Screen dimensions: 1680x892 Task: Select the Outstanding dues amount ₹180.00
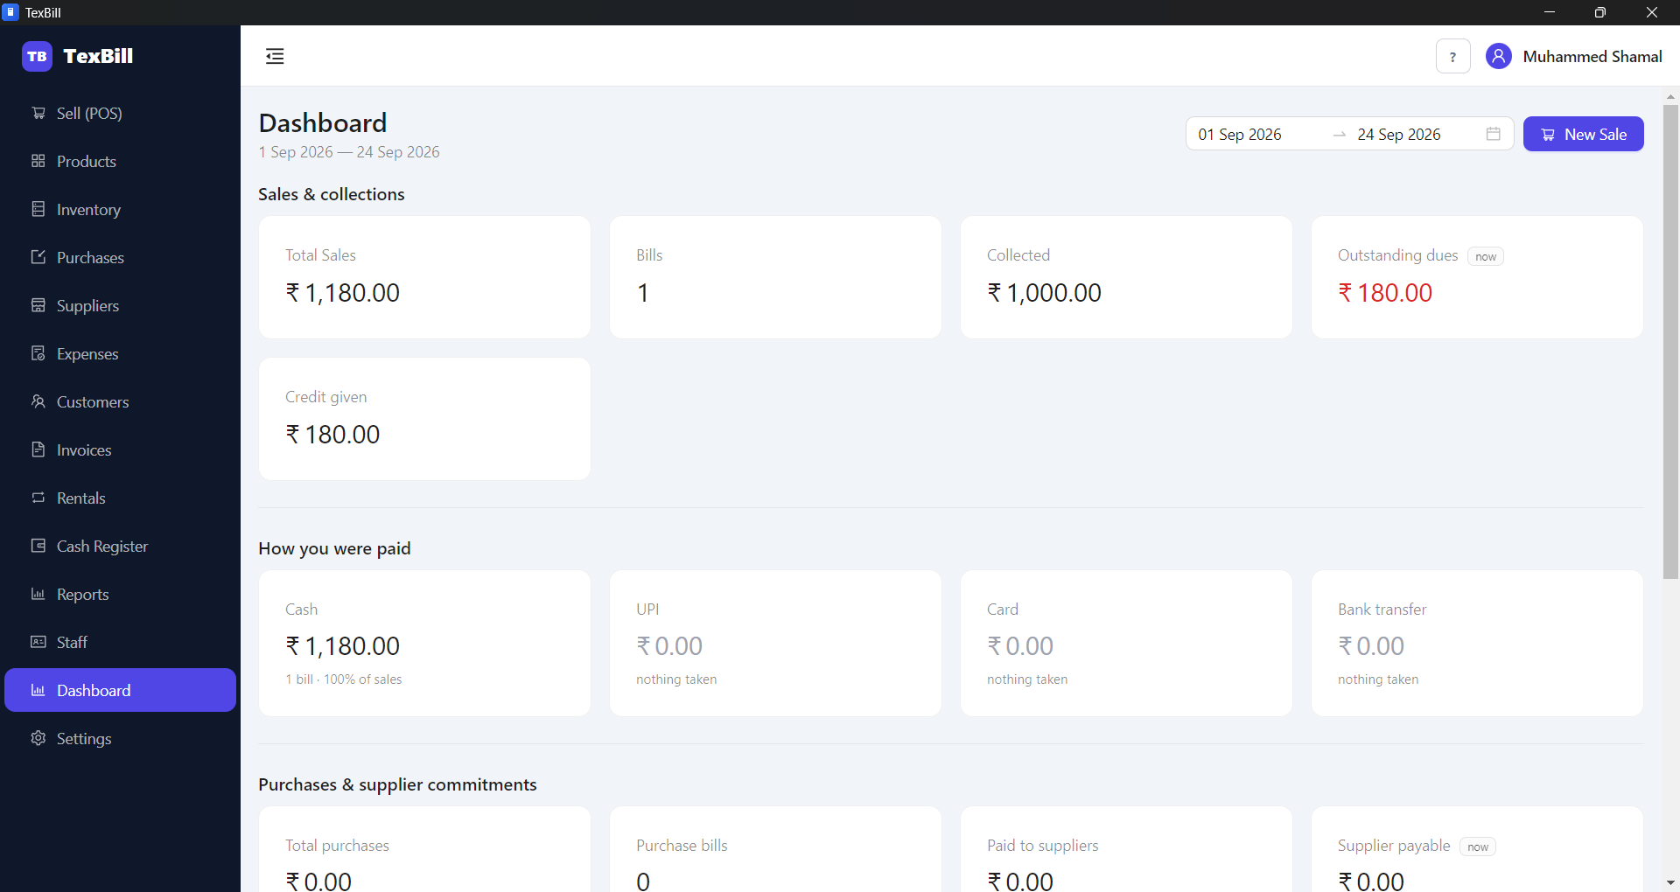(x=1385, y=293)
